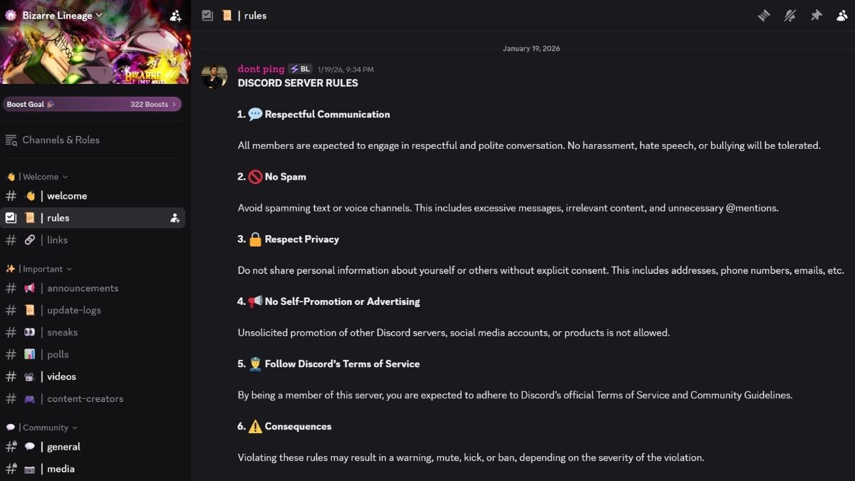Click the announcements channel megaphone icon
The image size is (855, 481).
pos(29,288)
